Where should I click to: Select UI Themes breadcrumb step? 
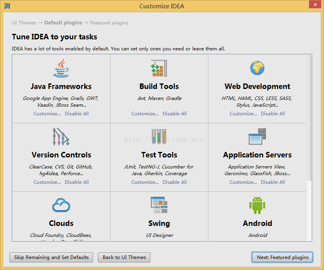click(x=24, y=23)
